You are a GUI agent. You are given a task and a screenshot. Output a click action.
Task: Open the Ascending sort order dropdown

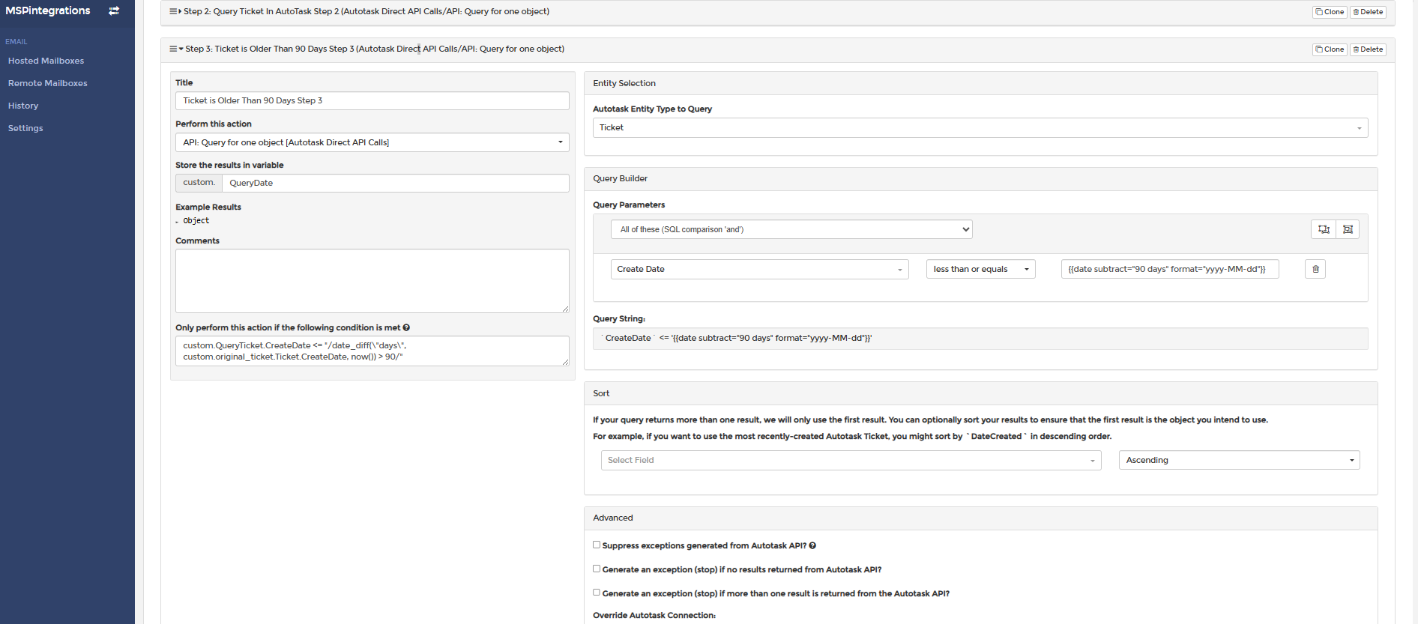(x=1239, y=460)
